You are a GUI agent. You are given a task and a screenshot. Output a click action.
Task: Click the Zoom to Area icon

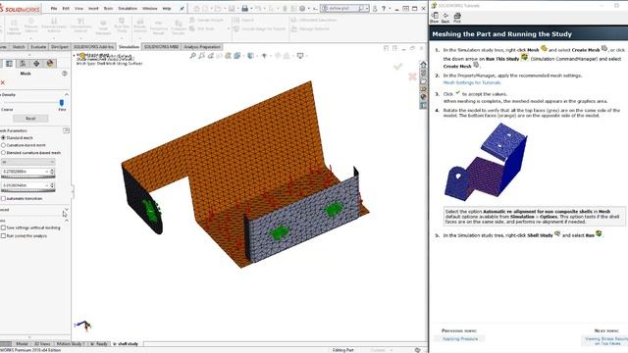coord(202,56)
